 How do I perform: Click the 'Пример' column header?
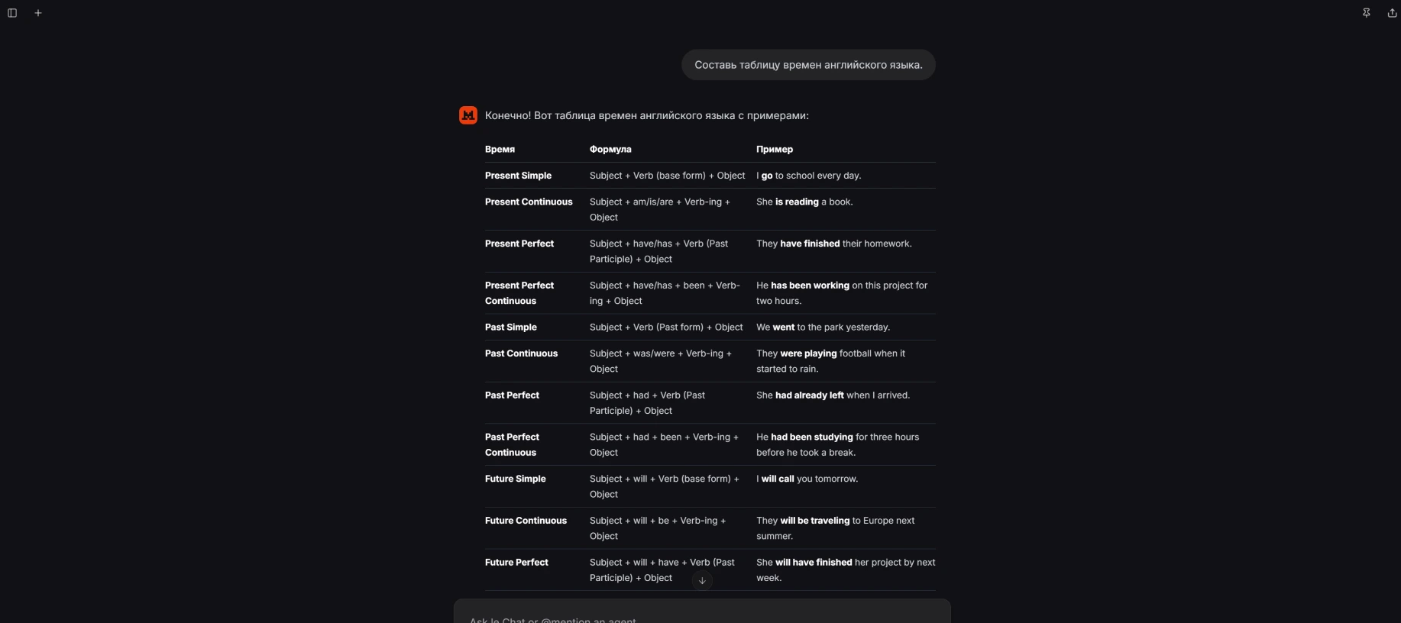(775, 150)
